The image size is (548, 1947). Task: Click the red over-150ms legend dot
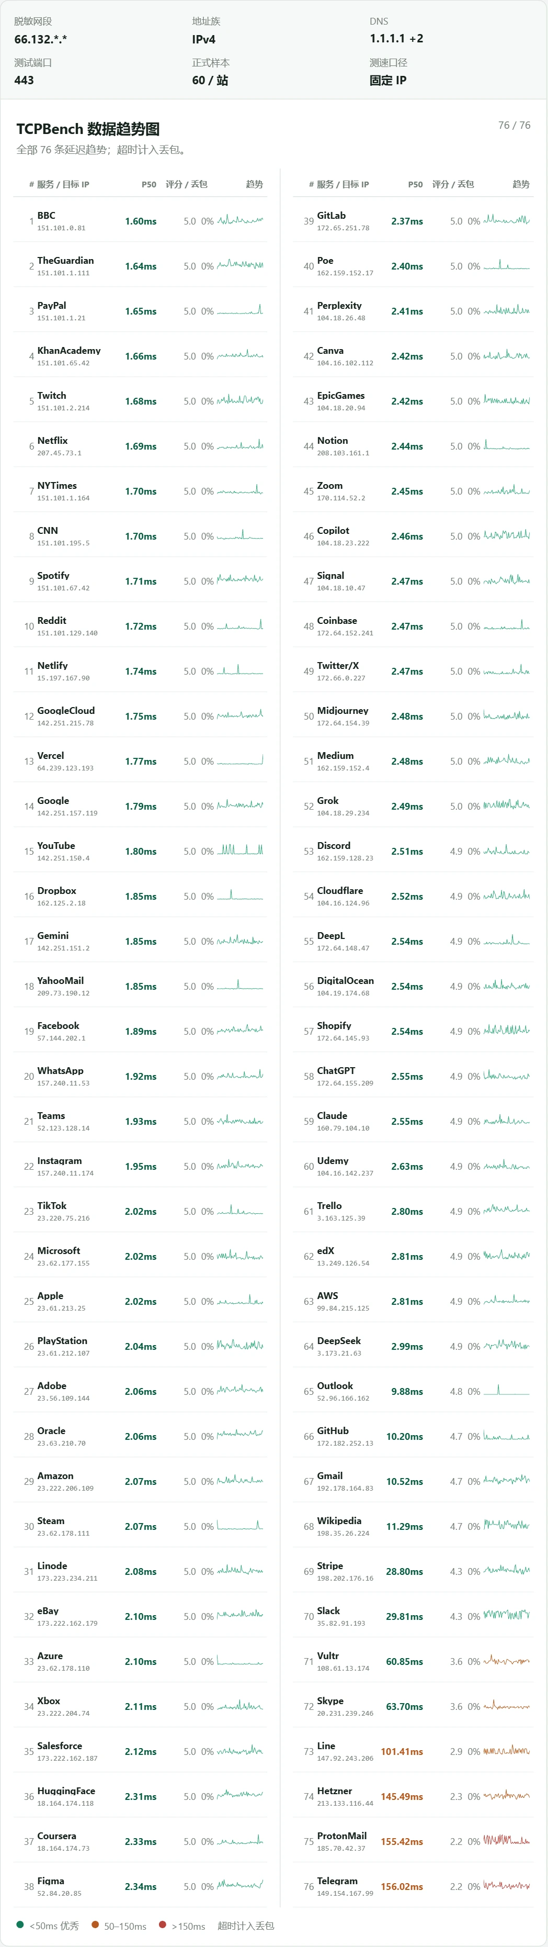(162, 1924)
